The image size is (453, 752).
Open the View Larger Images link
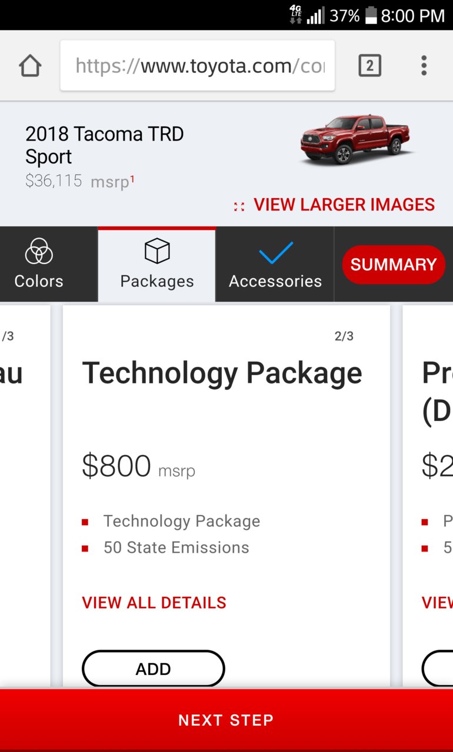click(x=344, y=205)
